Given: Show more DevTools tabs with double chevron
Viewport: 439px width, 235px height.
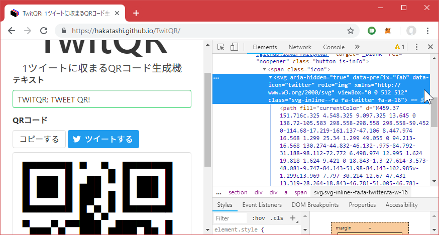Looking at the screenshot, I should pos(357,47).
